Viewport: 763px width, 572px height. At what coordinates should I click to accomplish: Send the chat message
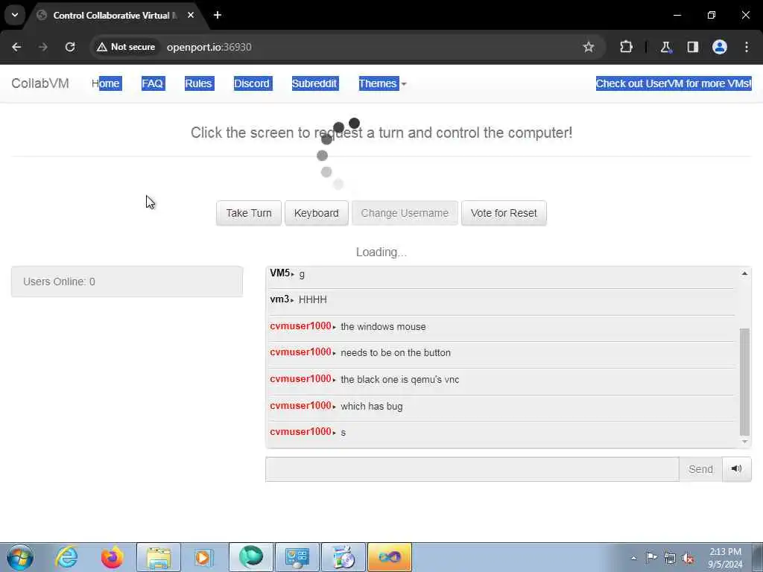point(700,469)
